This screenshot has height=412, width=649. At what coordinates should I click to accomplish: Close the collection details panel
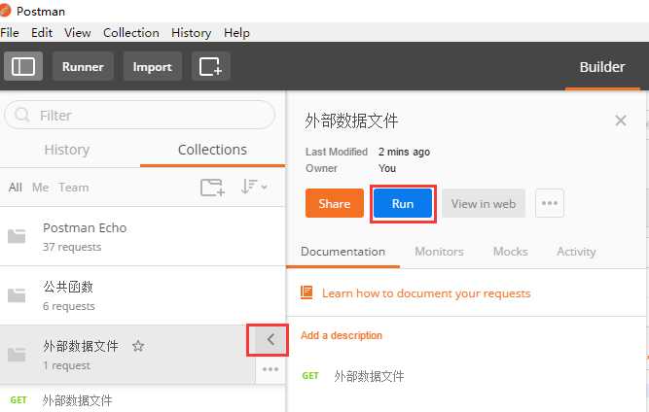[621, 120]
